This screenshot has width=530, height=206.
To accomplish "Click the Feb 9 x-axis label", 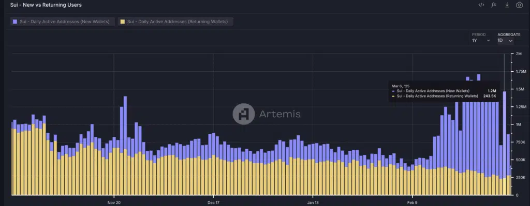I will coord(413,202).
